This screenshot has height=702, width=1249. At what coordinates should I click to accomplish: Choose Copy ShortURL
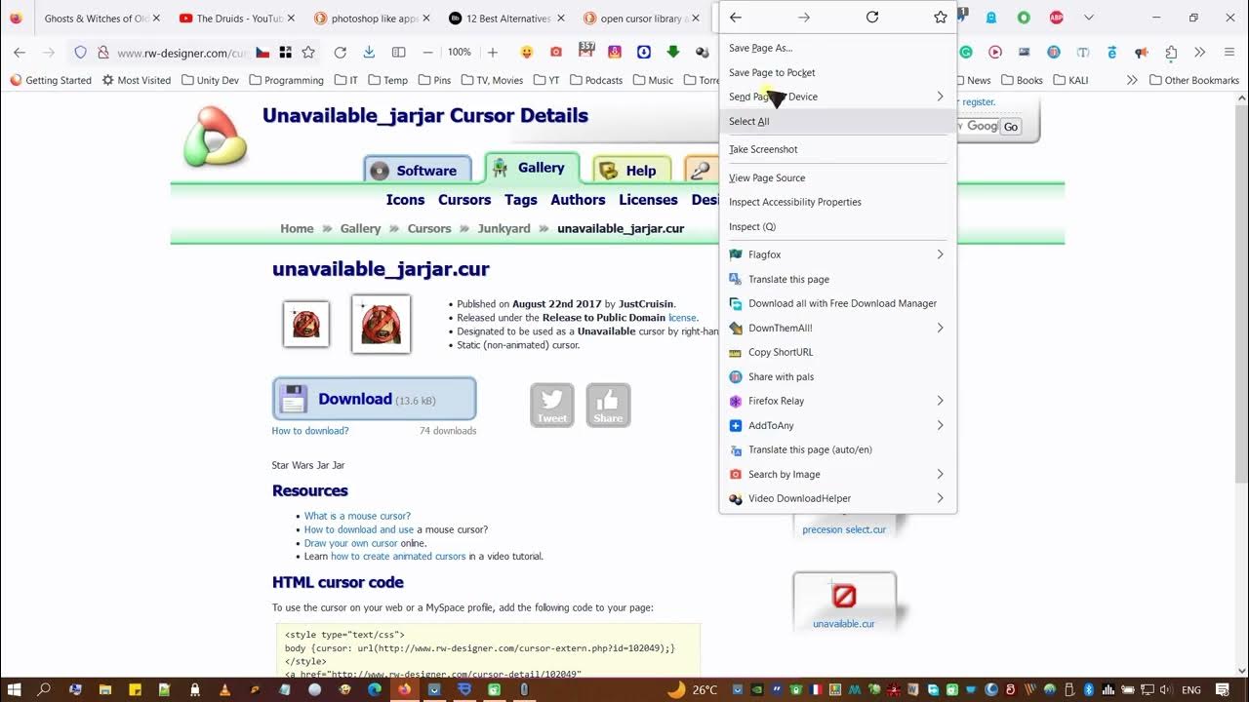pos(837,352)
